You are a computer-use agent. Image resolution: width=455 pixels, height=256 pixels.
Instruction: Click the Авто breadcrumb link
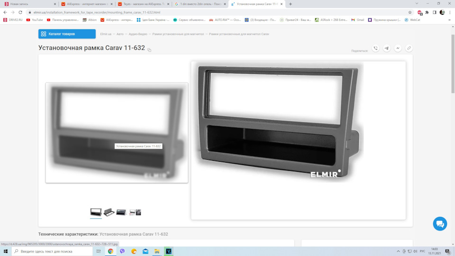click(x=120, y=34)
